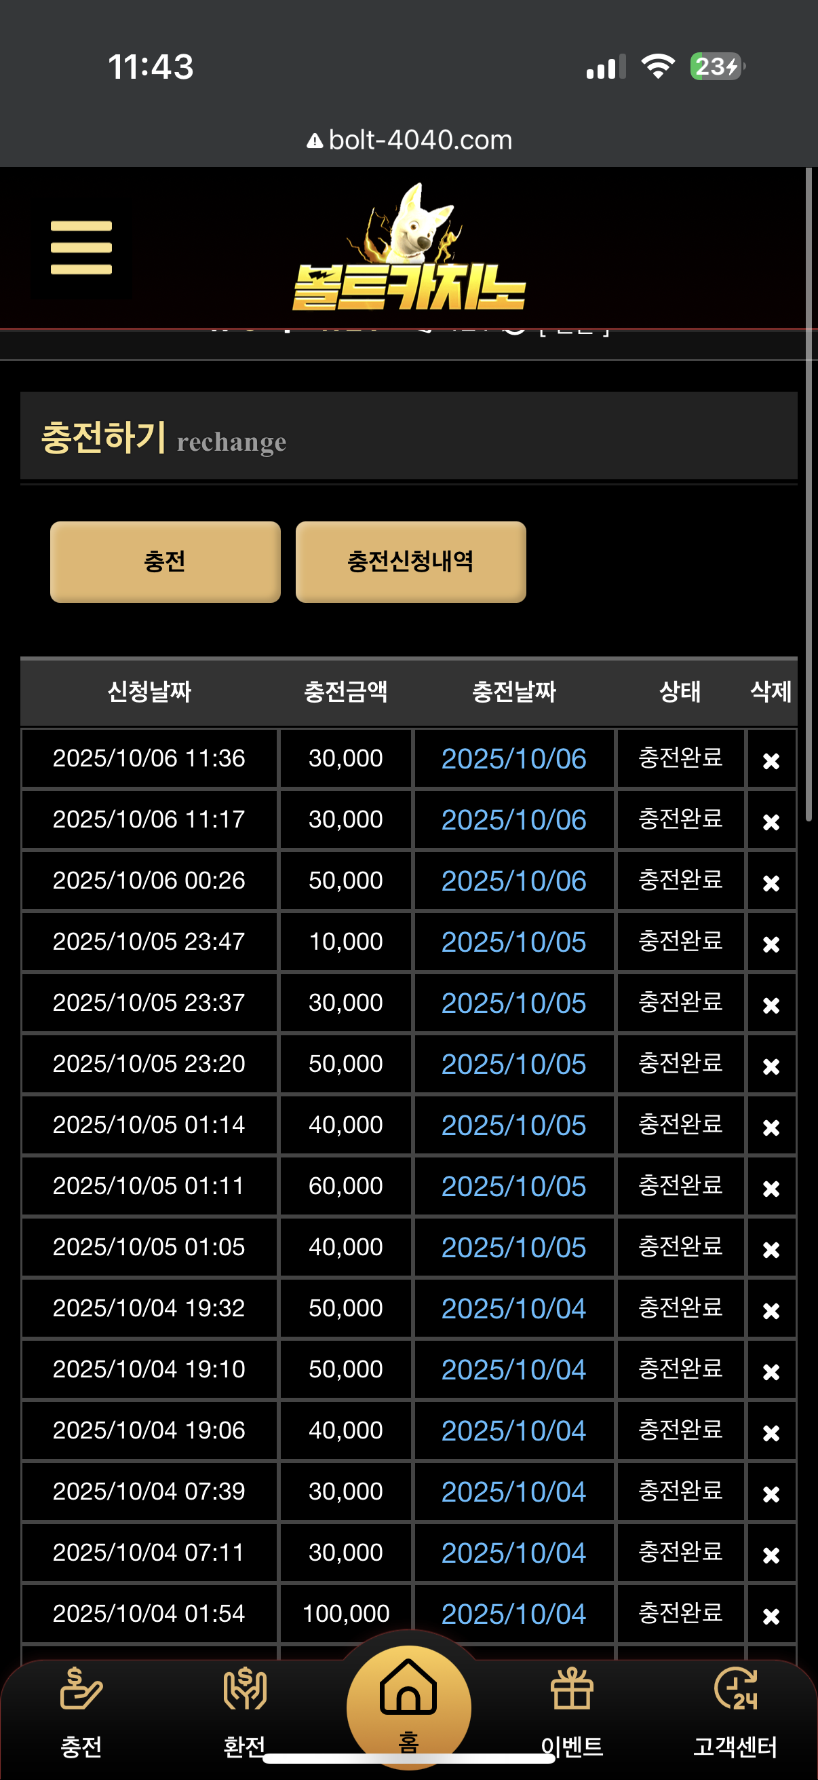Image resolution: width=818 pixels, height=1780 pixels.
Task: Remove the 2025/10/05 01:11 row
Action: pyautogui.click(x=771, y=1189)
